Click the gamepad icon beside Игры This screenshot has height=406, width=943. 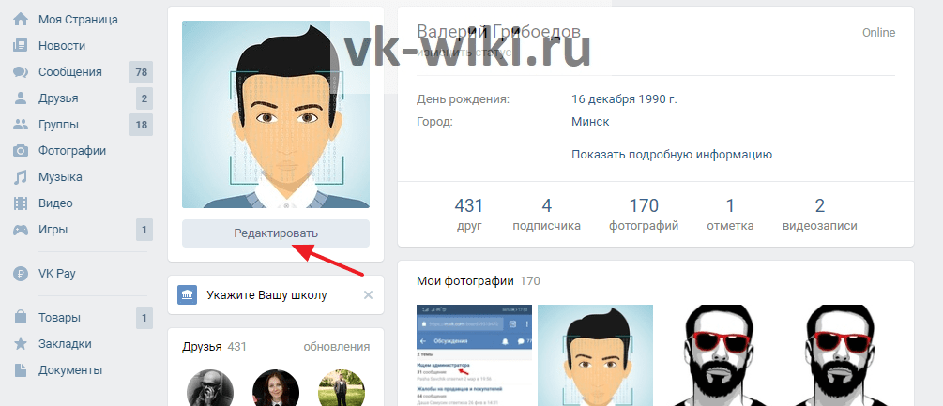(x=21, y=230)
